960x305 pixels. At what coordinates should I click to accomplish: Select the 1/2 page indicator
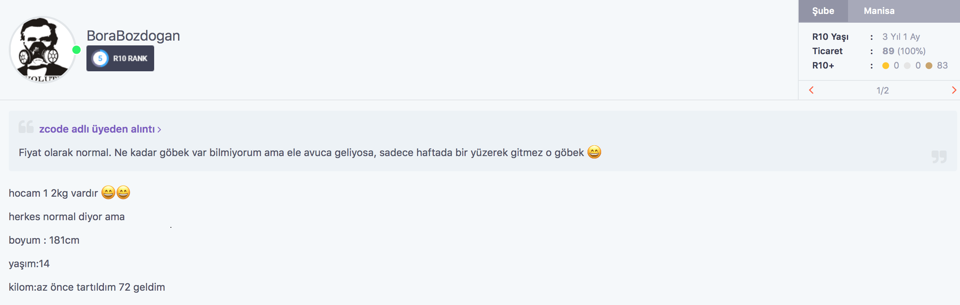pyautogui.click(x=883, y=90)
